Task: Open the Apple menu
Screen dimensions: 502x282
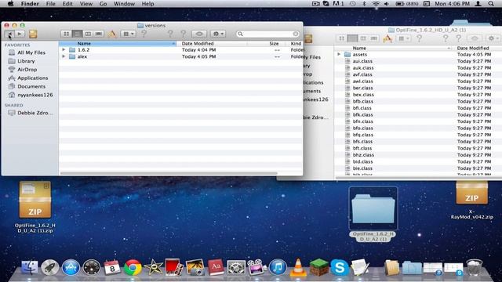Action: point(10,4)
